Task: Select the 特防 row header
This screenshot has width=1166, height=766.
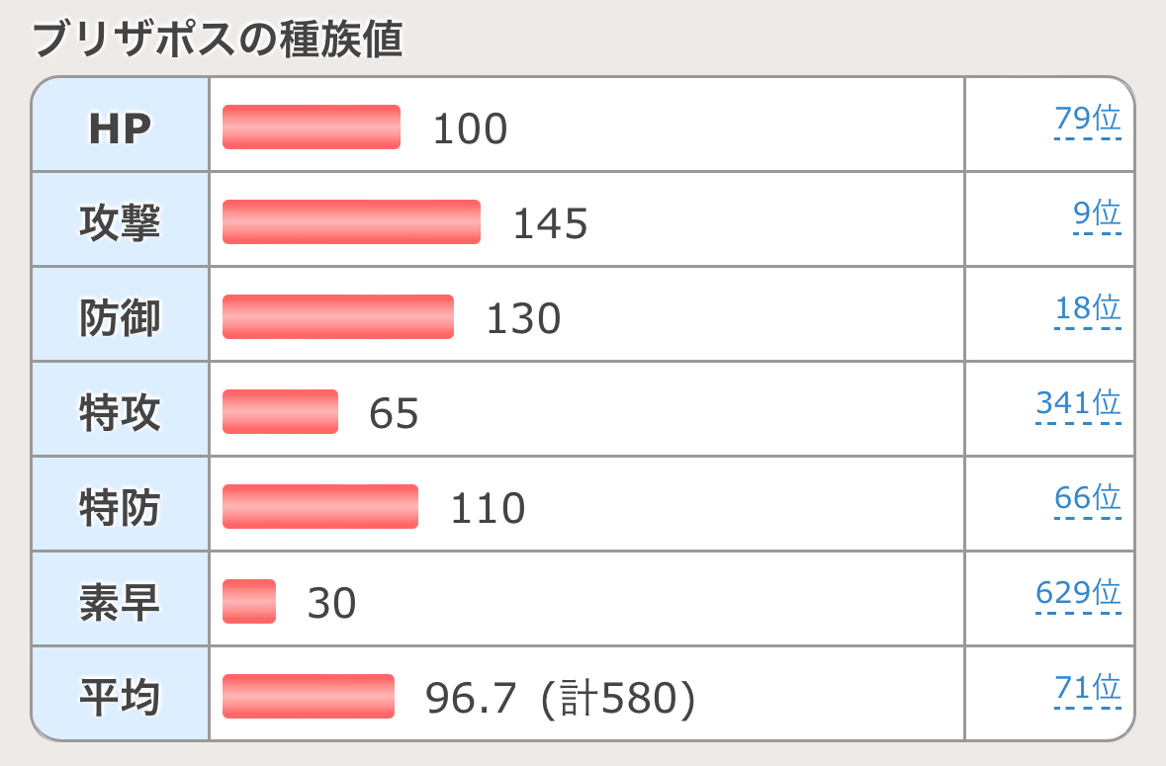Action: point(120,507)
